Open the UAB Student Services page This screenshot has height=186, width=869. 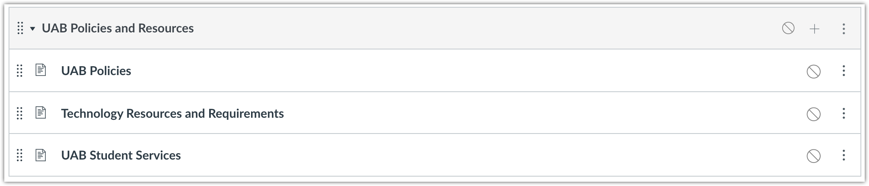click(x=121, y=155)
